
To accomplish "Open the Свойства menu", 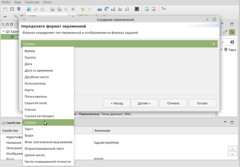I will [32, 2].
